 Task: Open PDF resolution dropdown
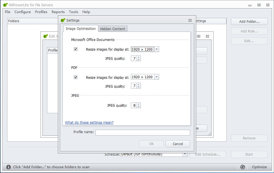click(x=157, y=77)
